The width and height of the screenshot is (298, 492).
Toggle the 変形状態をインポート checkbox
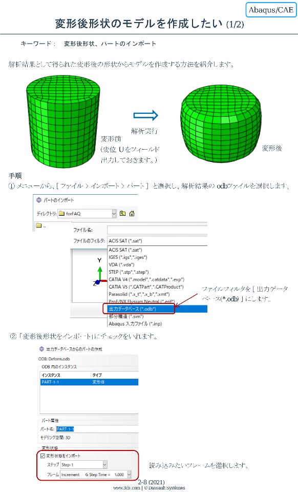(x=43, y=456)
